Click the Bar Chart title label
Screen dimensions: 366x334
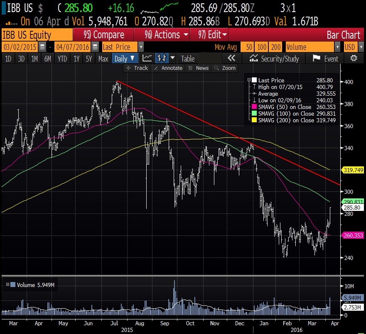coord(343,35)
